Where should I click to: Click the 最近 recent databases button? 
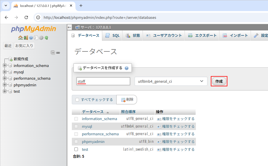8,45
